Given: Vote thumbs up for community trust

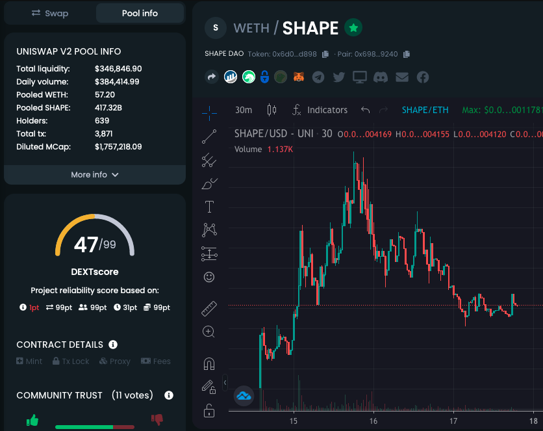Looking at the screenshot, I should 32,420.
